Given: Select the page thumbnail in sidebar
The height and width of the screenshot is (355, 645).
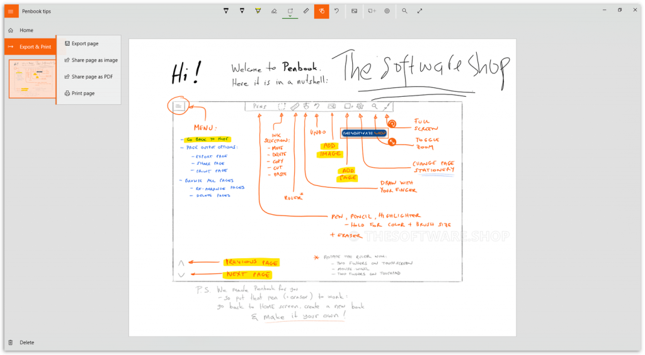Looking at the screenshot, I should pyautogui.click(x=33, y=79).
